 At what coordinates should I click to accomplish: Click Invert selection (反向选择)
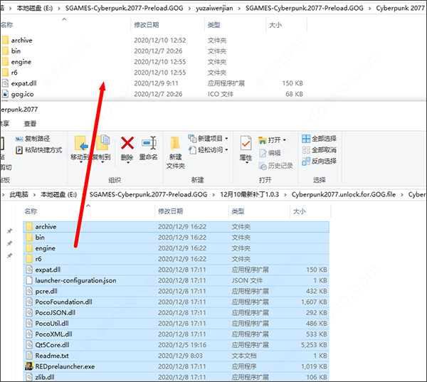pyautogui.click(x=319, y=161)
